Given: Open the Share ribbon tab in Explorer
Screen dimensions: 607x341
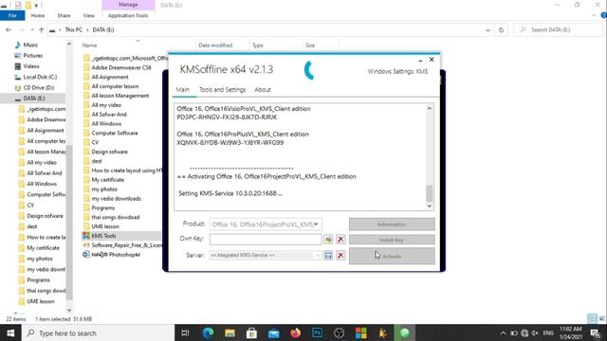Looking at the screenshot, I should point(64,15).
